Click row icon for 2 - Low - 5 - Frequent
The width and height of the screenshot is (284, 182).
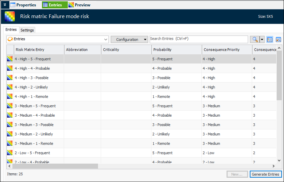point(10,153)
